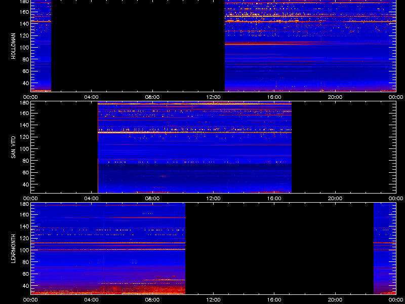This screenshot has width=405, height=304.
Task: Click the 100 frequency tick on San Vito axis
Action: [25, 149]
